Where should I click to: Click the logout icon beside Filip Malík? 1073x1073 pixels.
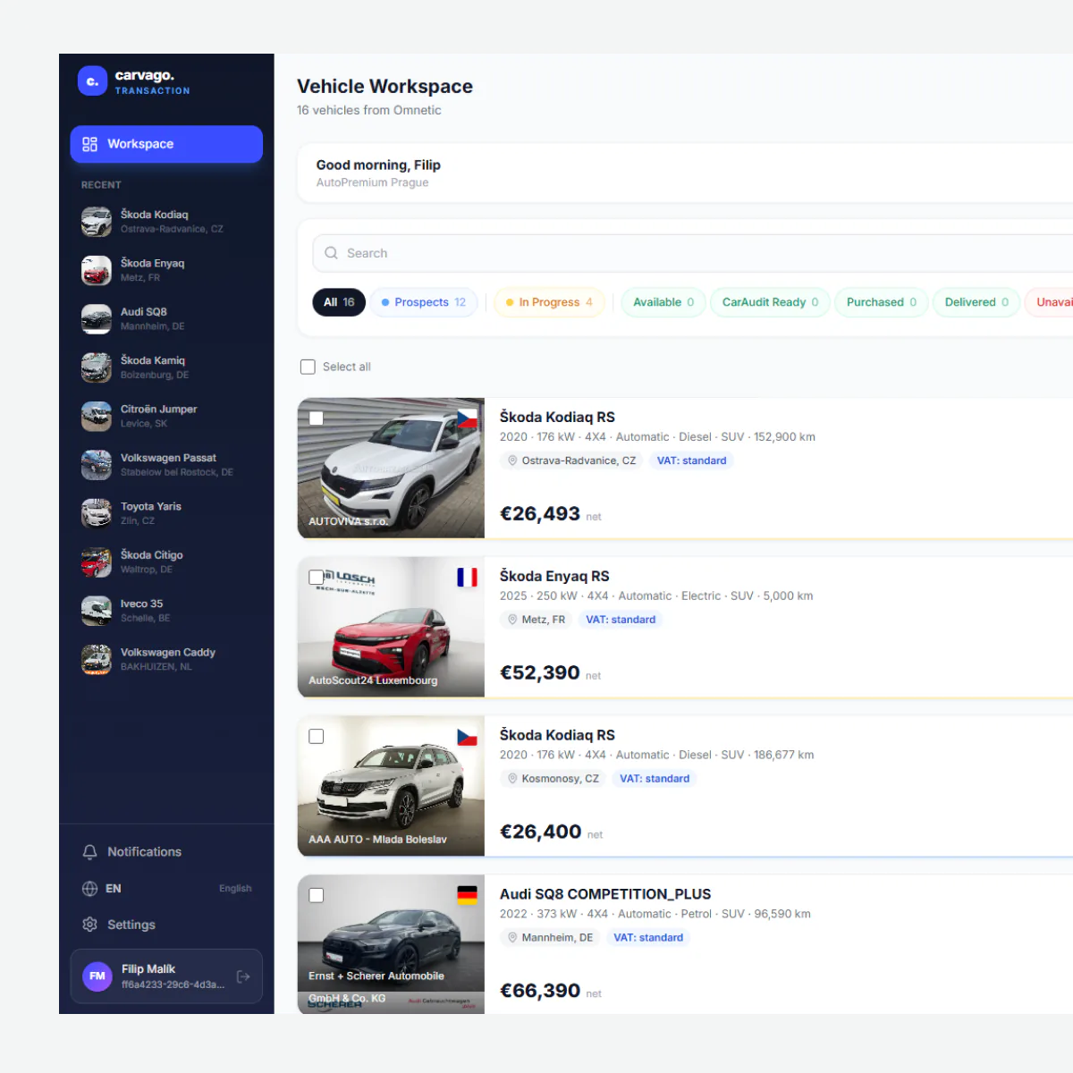tap(243, 976)
